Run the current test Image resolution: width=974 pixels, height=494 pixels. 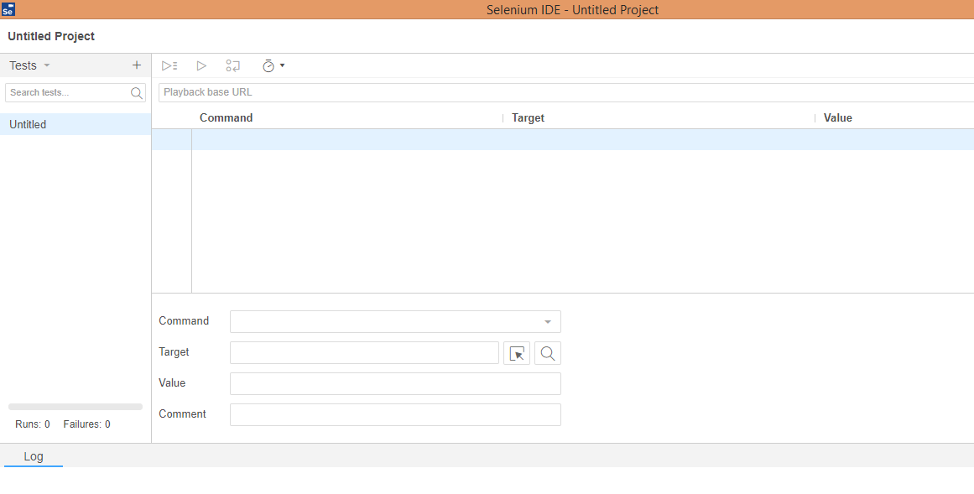pos(201,65)
